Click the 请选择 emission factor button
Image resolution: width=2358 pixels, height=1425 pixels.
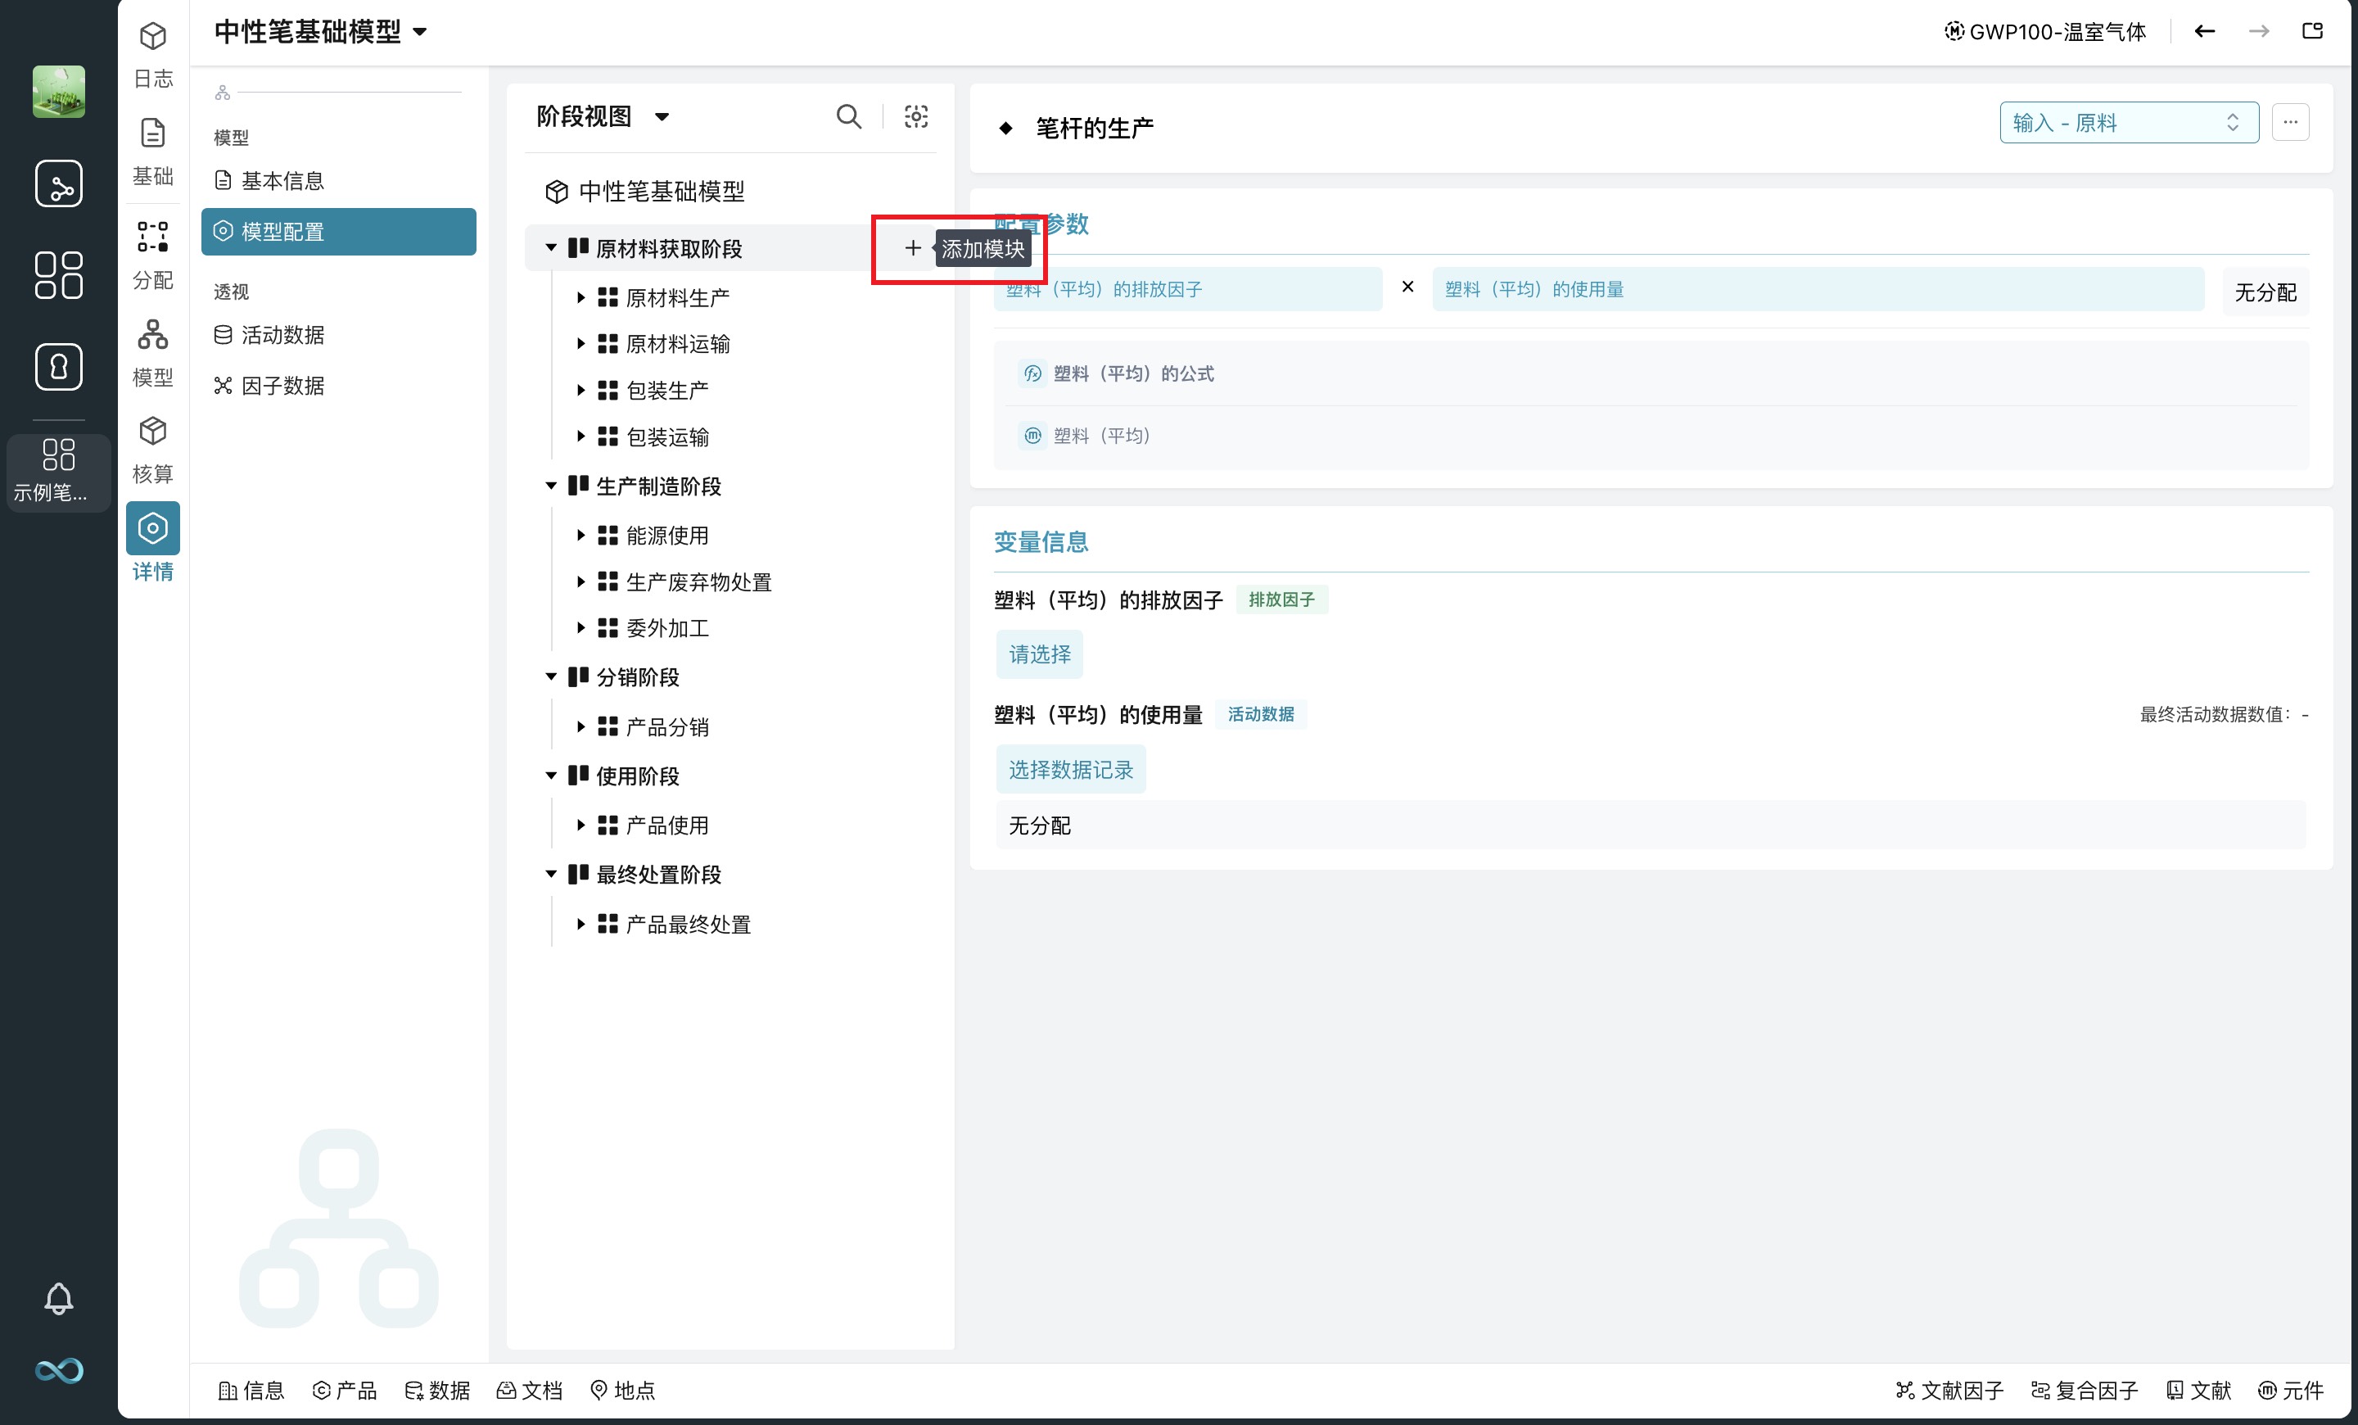1039,654
